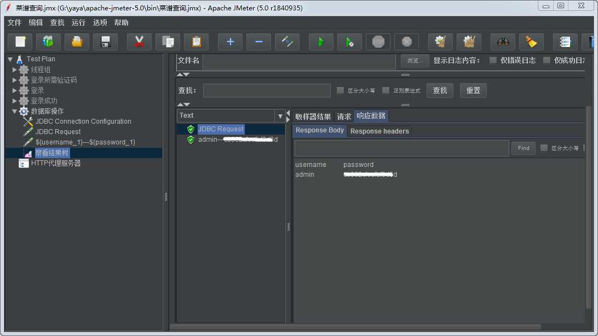Enable 仅成功日志 checkbox
The width and height of the screenshot is (598, 336).
[x=547, y=60]
